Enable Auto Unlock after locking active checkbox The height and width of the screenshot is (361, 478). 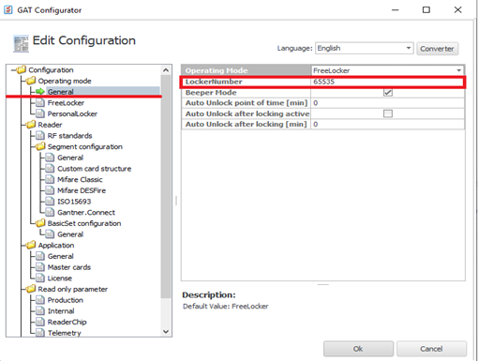click(388, 113)
